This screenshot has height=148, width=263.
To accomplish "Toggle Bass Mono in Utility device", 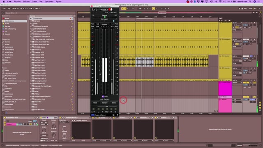I will coord(44,139).
